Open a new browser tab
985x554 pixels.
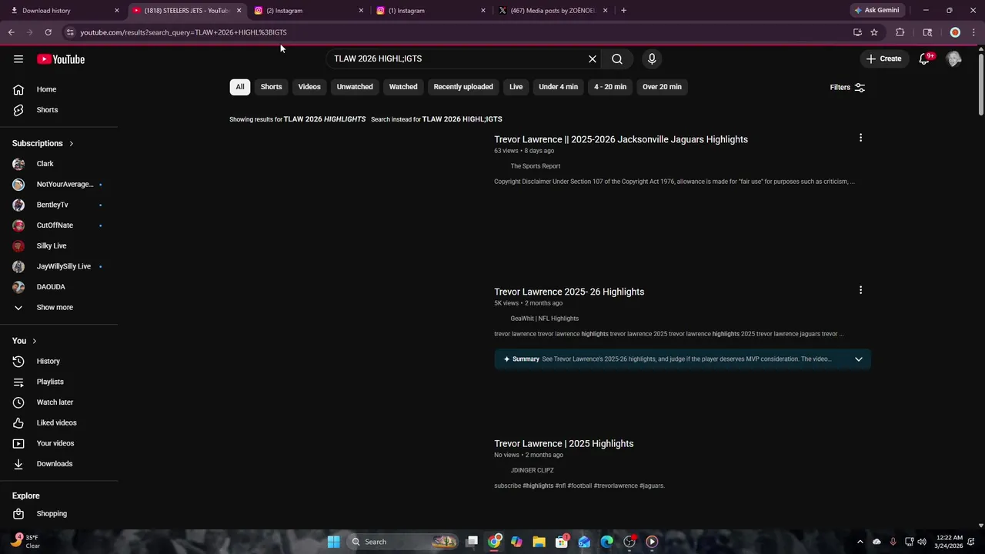click(x=623, y=11)
